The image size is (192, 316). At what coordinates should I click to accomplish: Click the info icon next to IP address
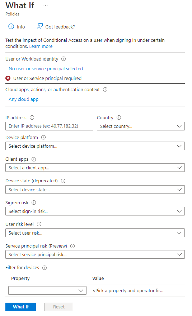tap(32, 117)
